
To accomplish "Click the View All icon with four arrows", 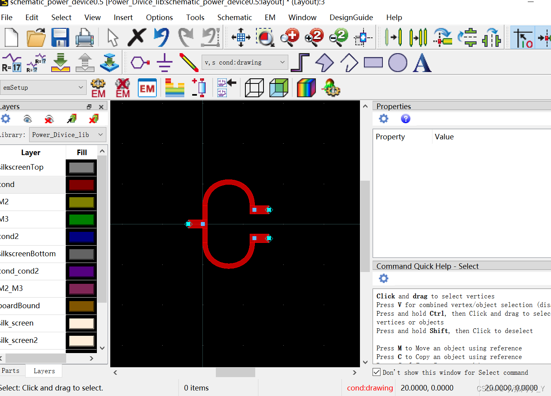I will click(x=241, y=37).
